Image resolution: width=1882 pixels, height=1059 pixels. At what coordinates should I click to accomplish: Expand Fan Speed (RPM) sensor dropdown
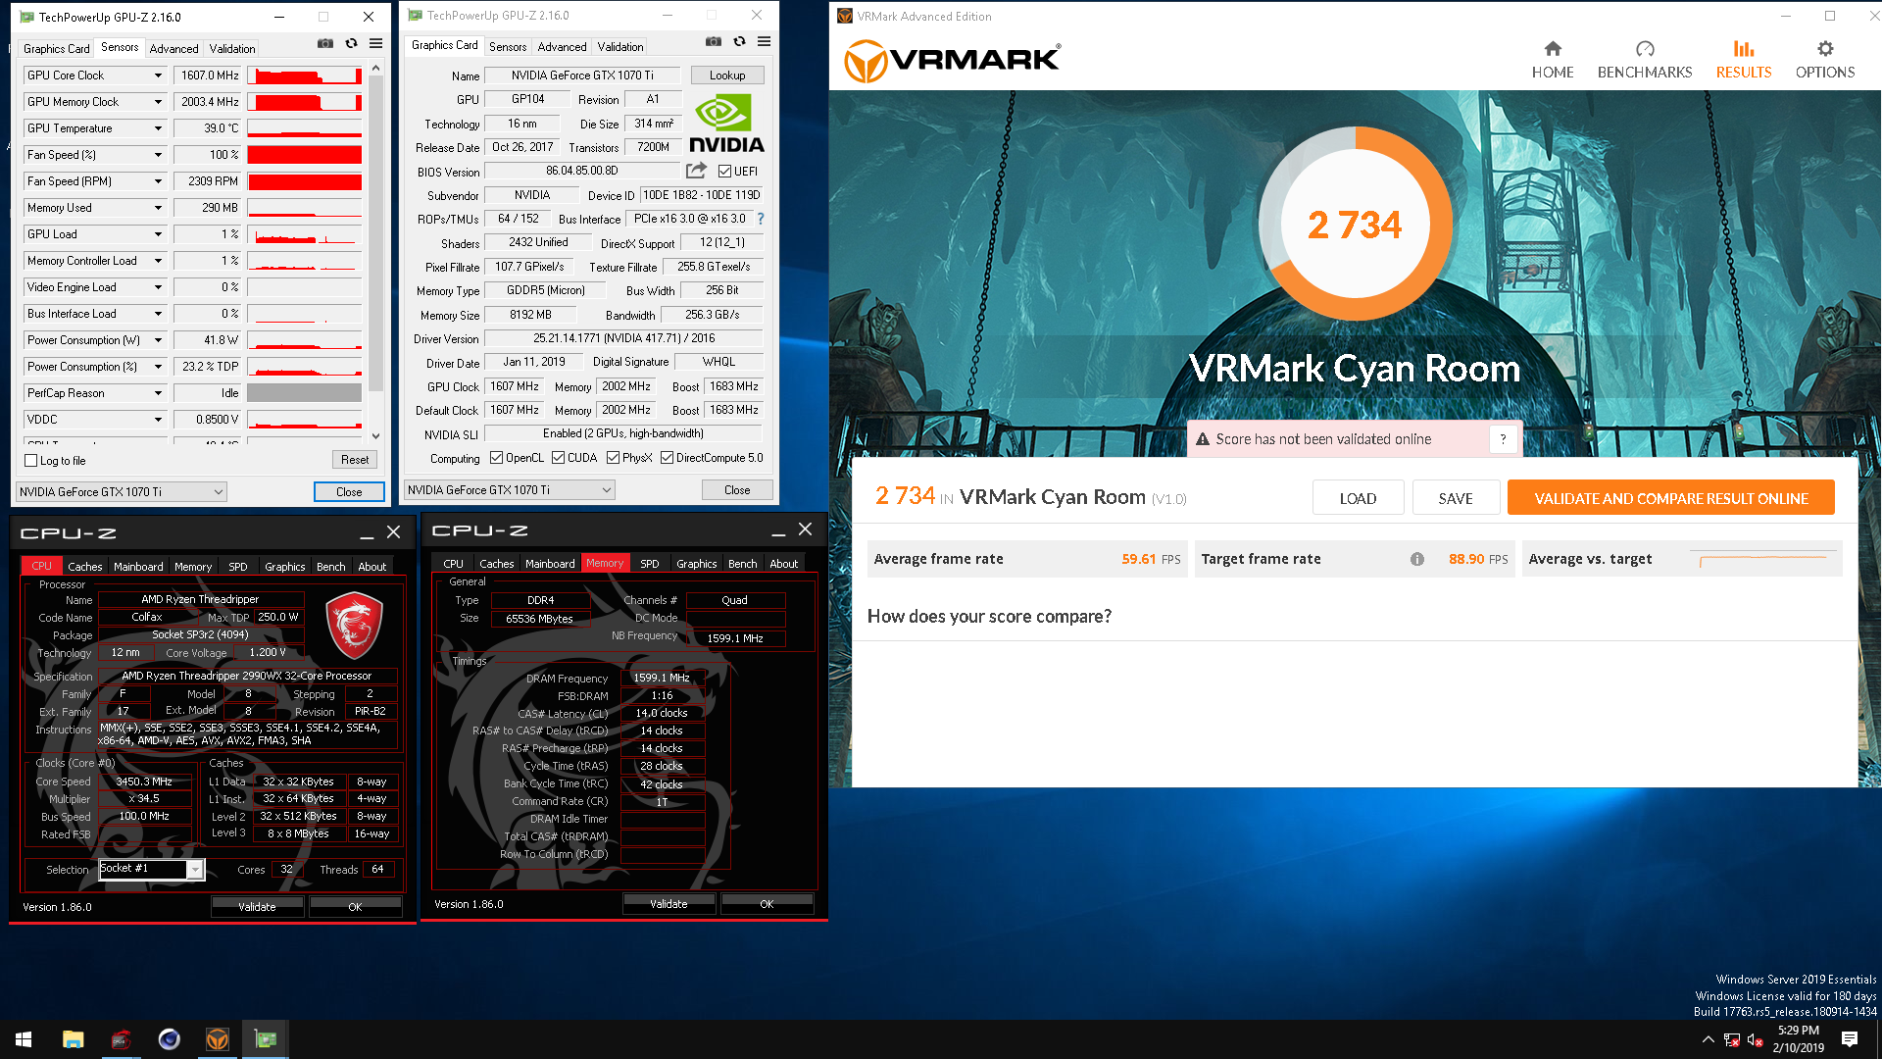point(158,181)
